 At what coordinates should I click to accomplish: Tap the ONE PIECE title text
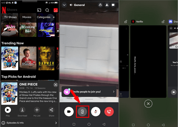click(x=28, y=84)
